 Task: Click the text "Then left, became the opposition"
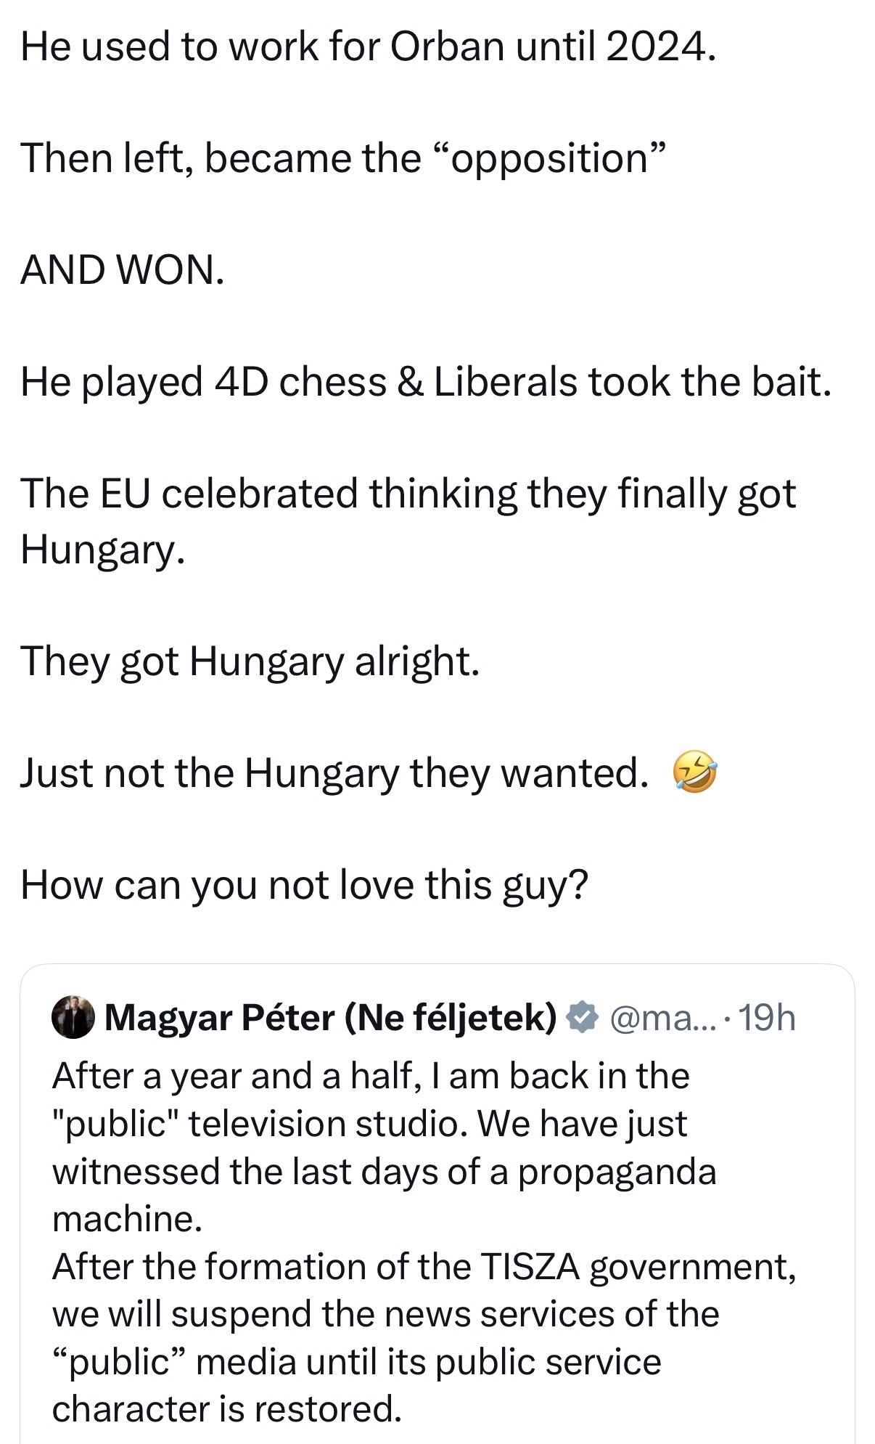(342, 158)
